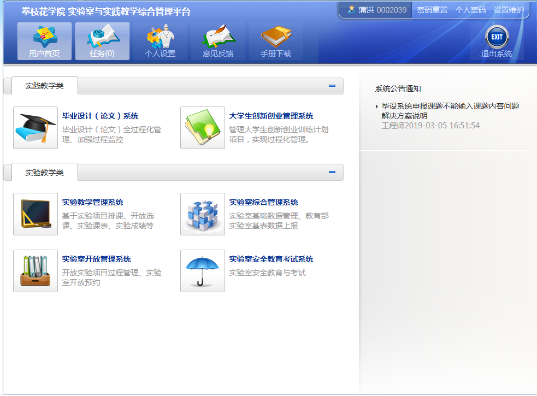537x396 pixels.
Task: Collapse the 实践教学类 section
Action: 332,86
